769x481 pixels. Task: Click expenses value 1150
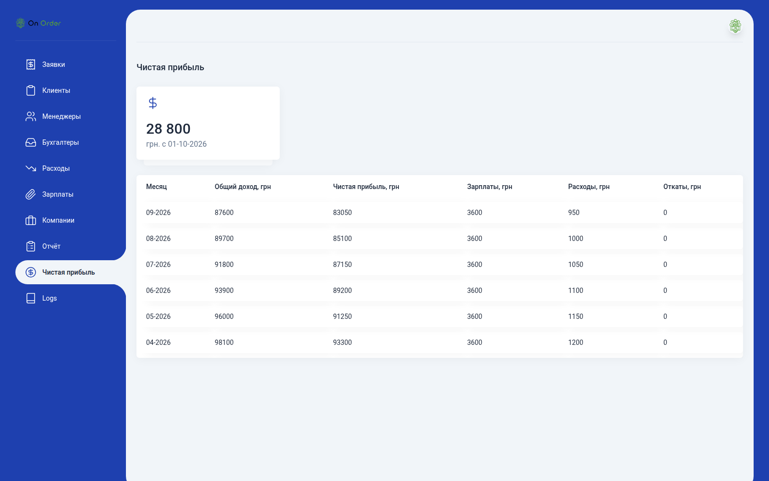click(576, 316)
